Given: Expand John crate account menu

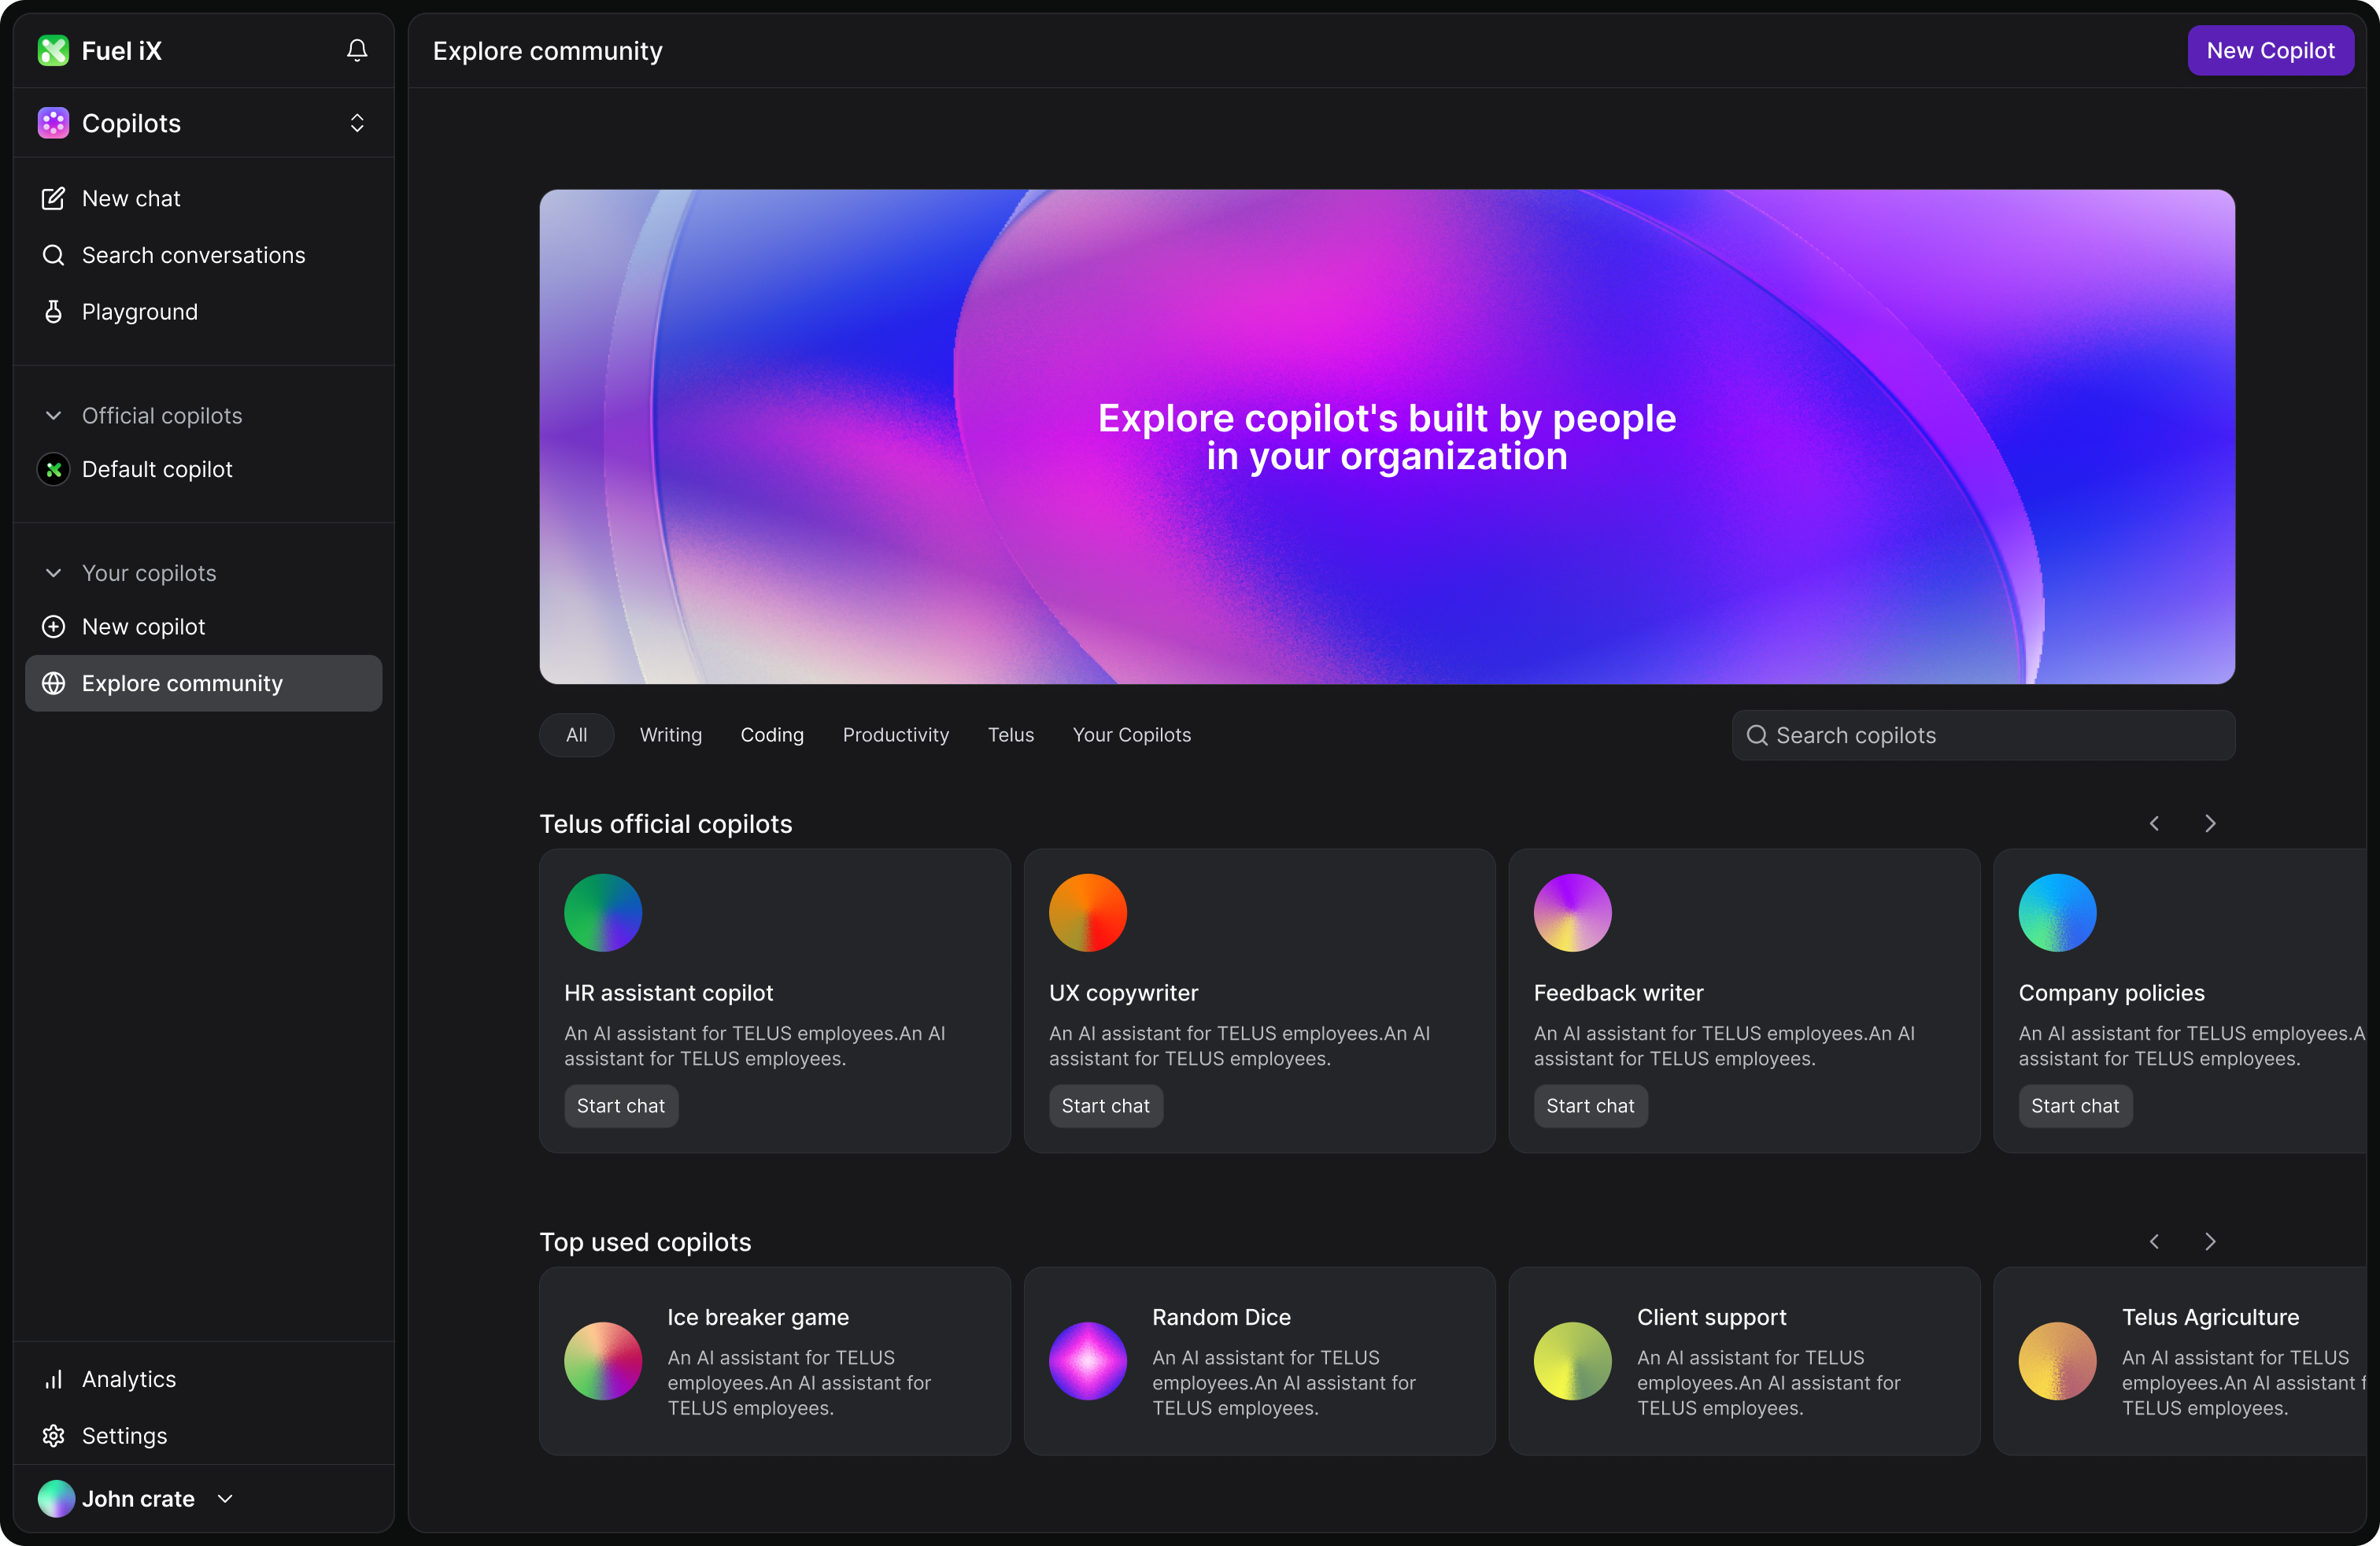Looking at the screenshot, I should (225, 1498).
